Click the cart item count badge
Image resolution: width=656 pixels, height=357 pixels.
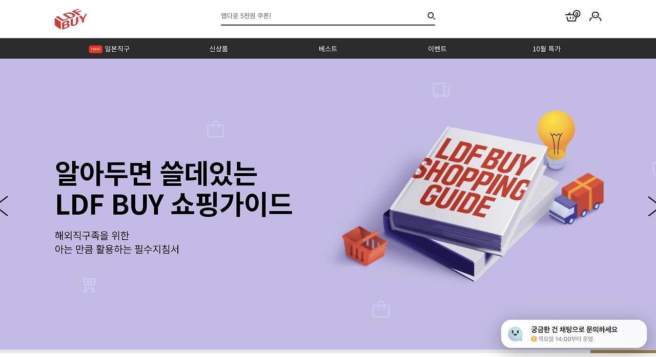pos(577,14)
